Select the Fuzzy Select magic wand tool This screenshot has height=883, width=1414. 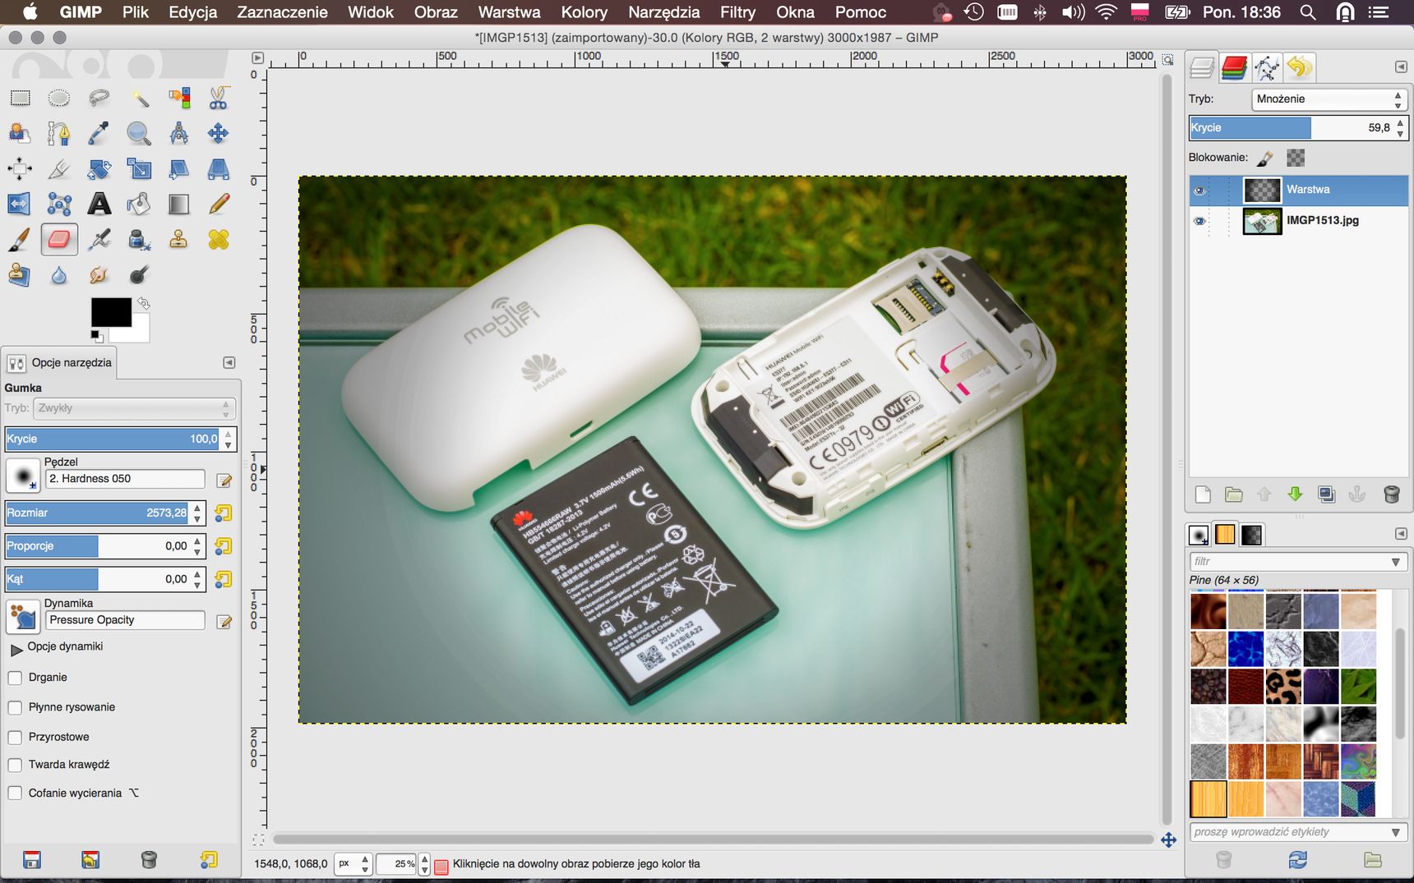[x=139, y=99]
